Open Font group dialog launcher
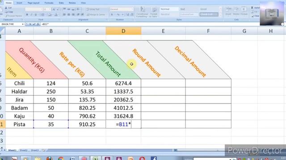This screenshot has width=286, height=160. (59, 20)
